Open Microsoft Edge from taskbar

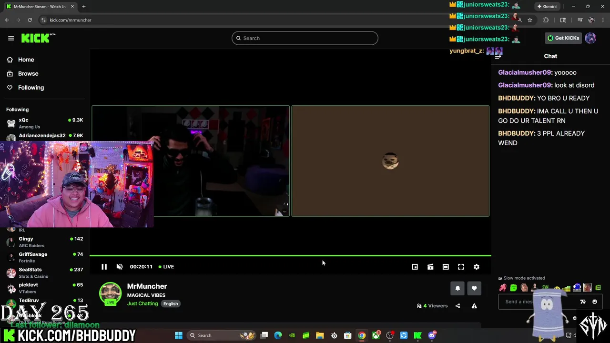point(278,335)
